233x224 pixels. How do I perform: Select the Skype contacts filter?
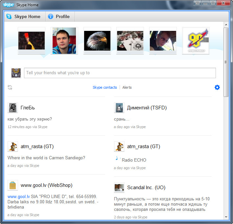(x=105, y=87)
